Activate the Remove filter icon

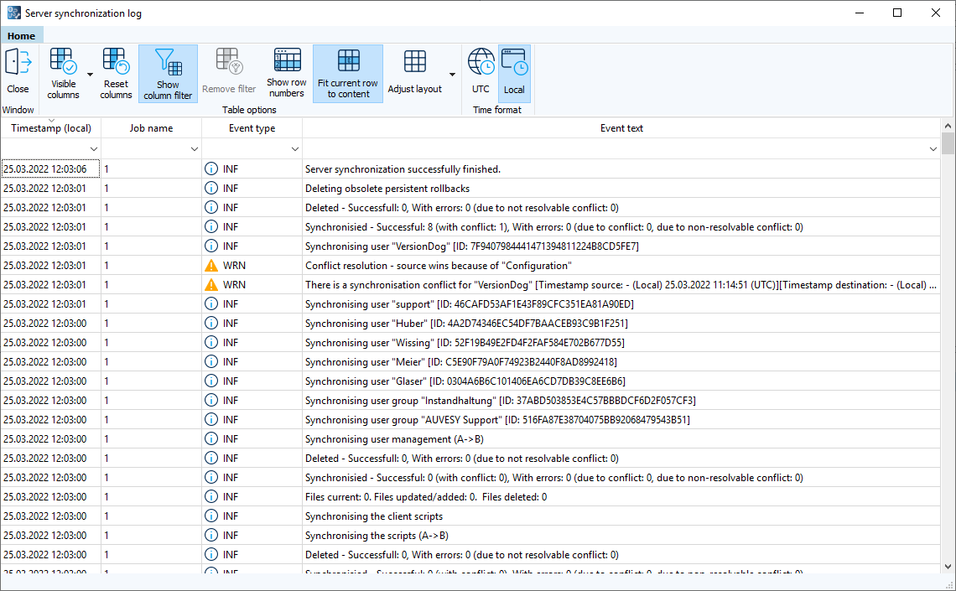228,74
